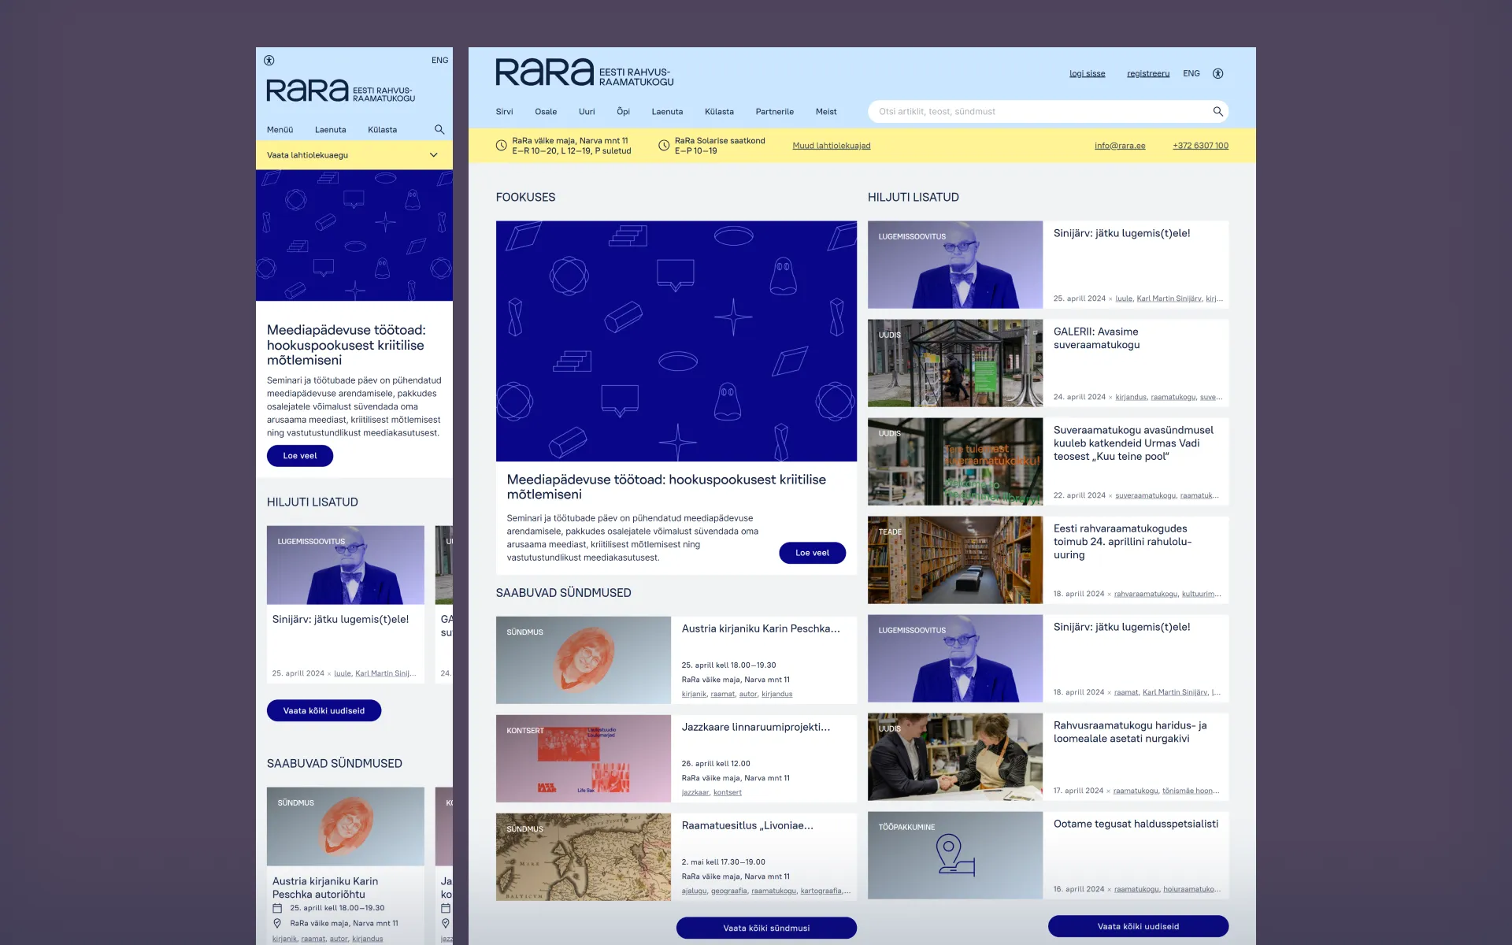Open the GALERII Avasime suveraamatukogu thumbnail
The image size is (1512, 945).
(954, 363)
